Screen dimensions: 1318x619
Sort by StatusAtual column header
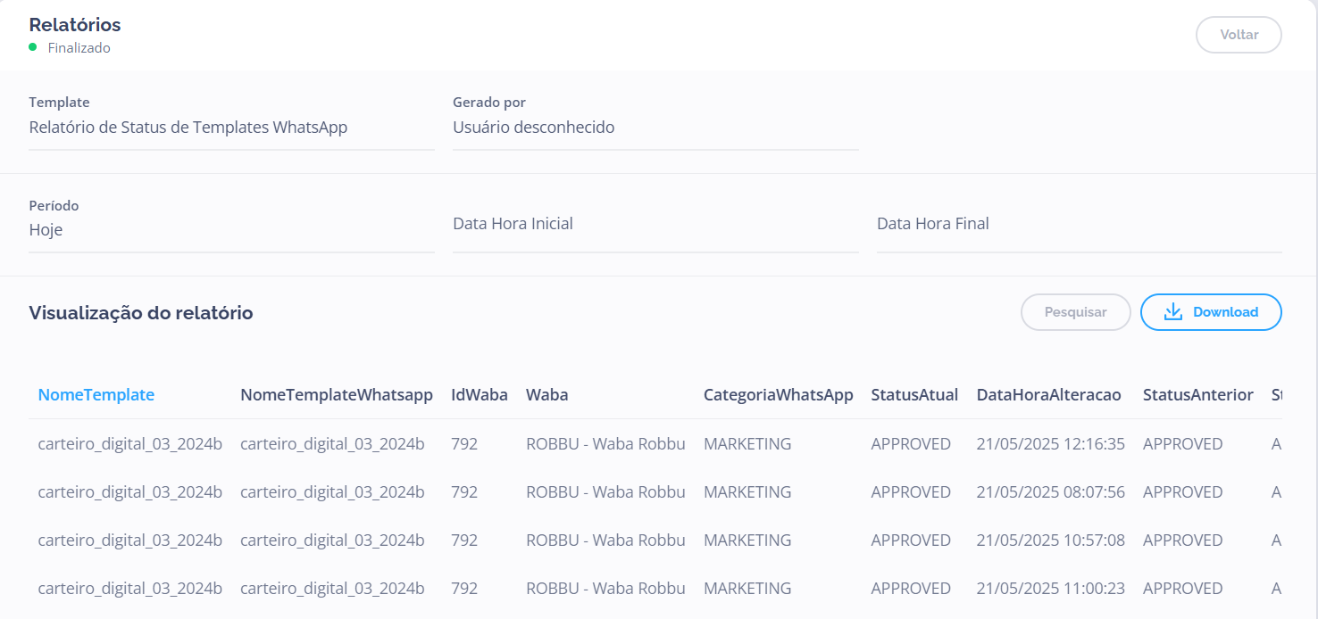coord(914,395)
